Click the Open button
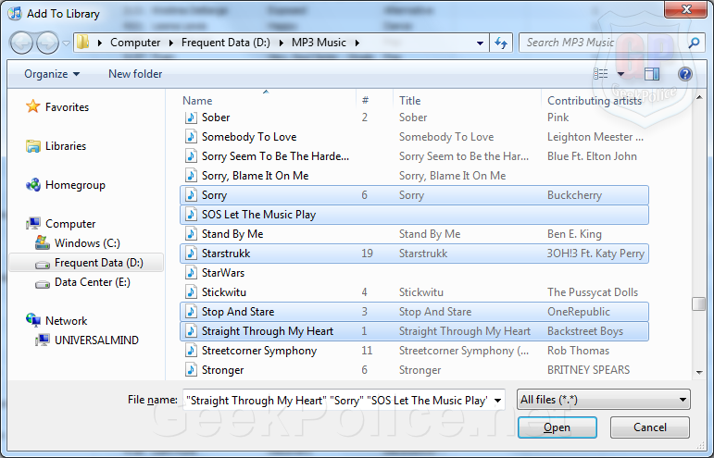 (557, 427)
